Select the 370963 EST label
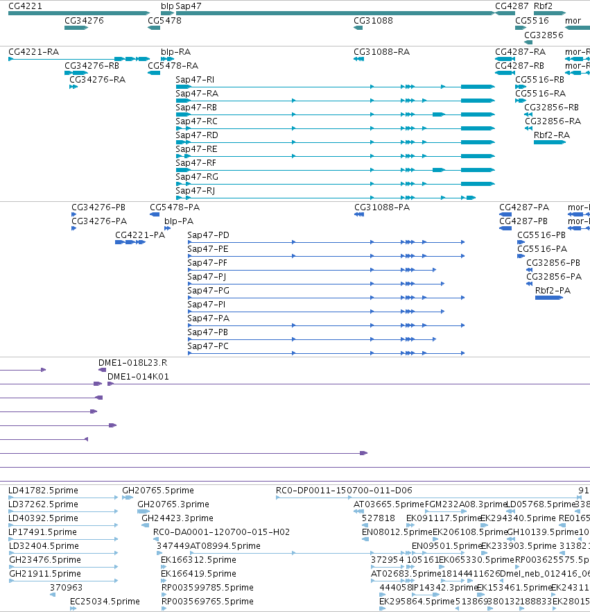 [x=66, y=588]
